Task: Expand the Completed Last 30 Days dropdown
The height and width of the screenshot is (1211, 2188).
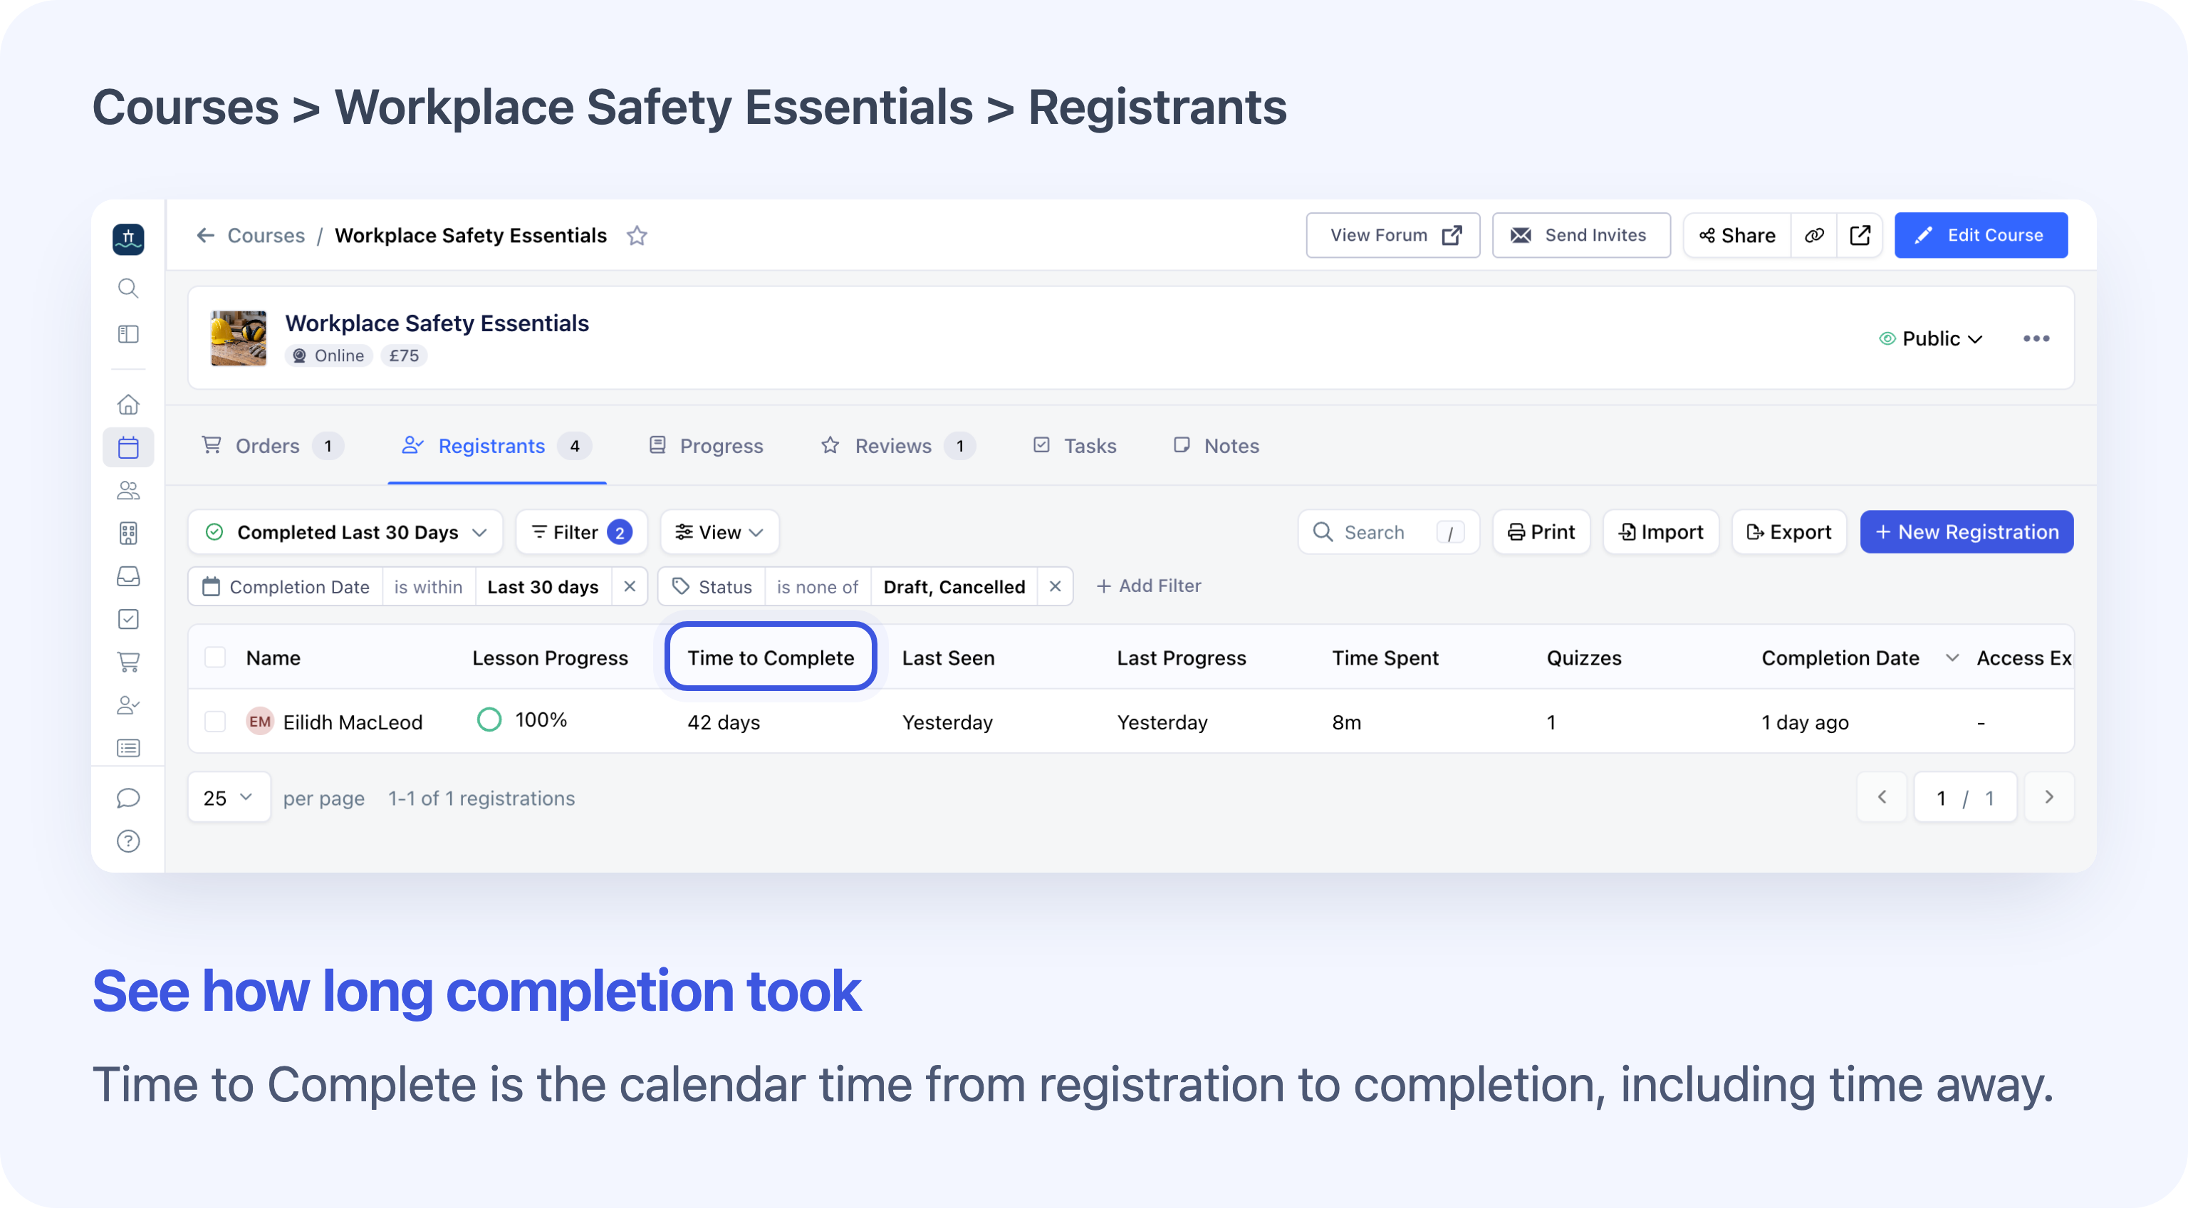Action: pos(347,532)
